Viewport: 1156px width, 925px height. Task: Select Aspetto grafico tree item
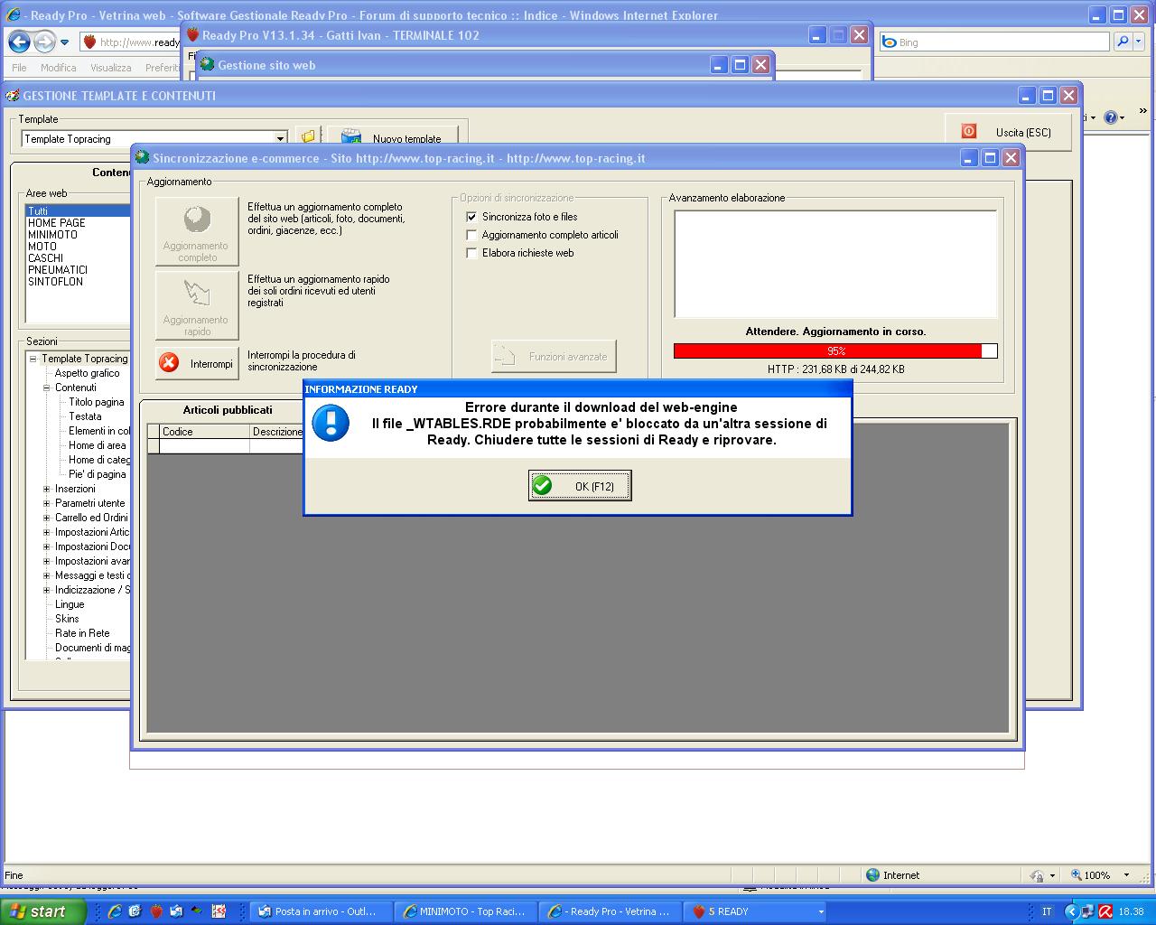pyautogui.click(x=87, y=373)
